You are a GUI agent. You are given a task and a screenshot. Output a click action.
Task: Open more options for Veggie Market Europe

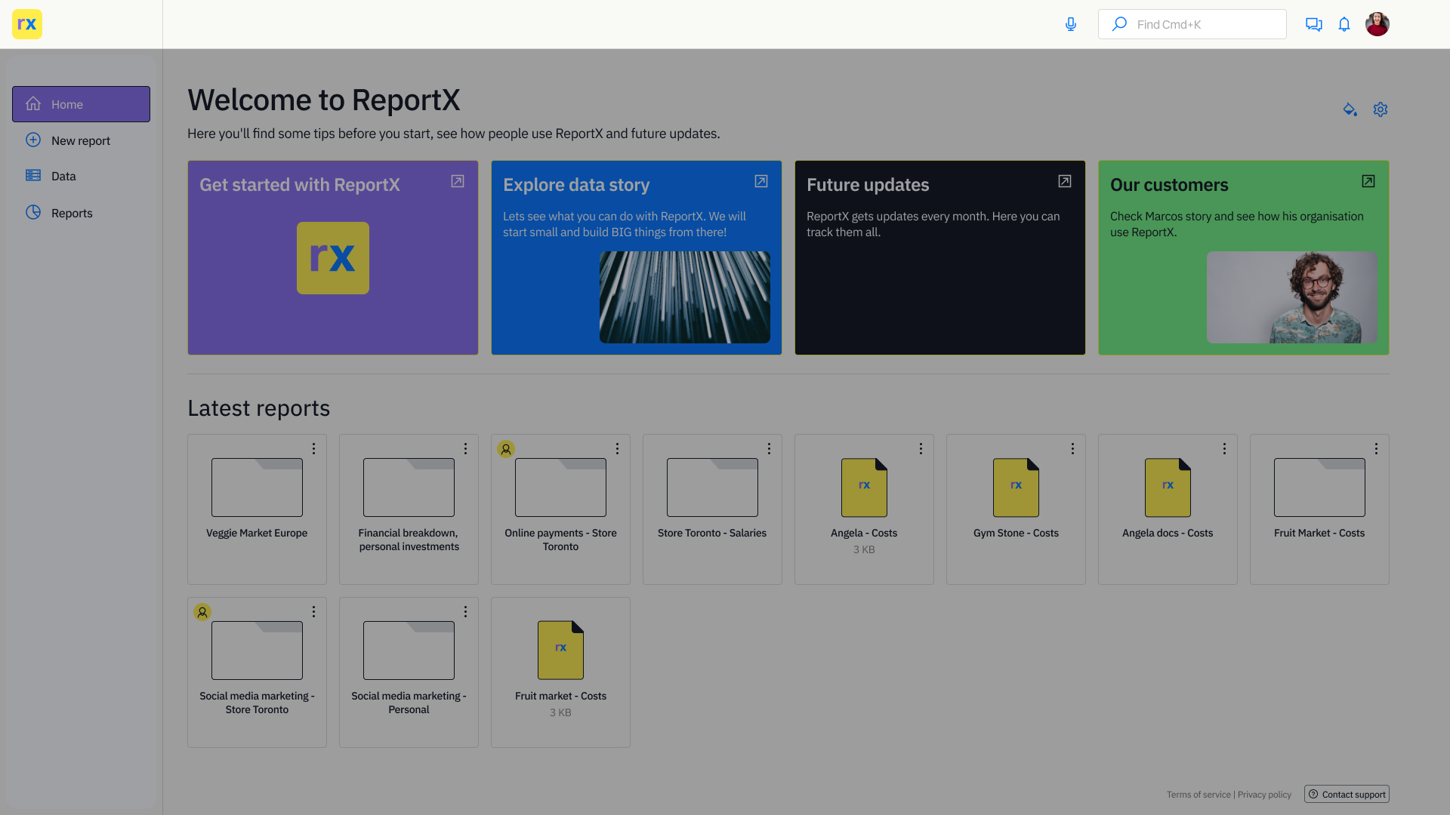[x=314, y=449]
